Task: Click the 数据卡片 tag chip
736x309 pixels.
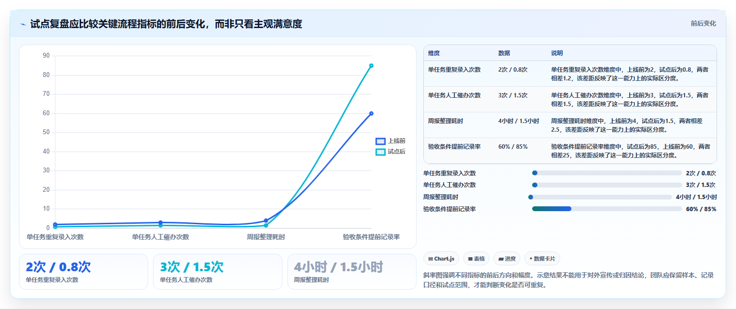Action: click(542, 259)
